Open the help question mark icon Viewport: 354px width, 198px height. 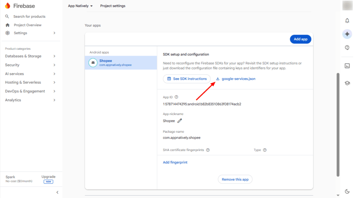click(x=347, y=48)
